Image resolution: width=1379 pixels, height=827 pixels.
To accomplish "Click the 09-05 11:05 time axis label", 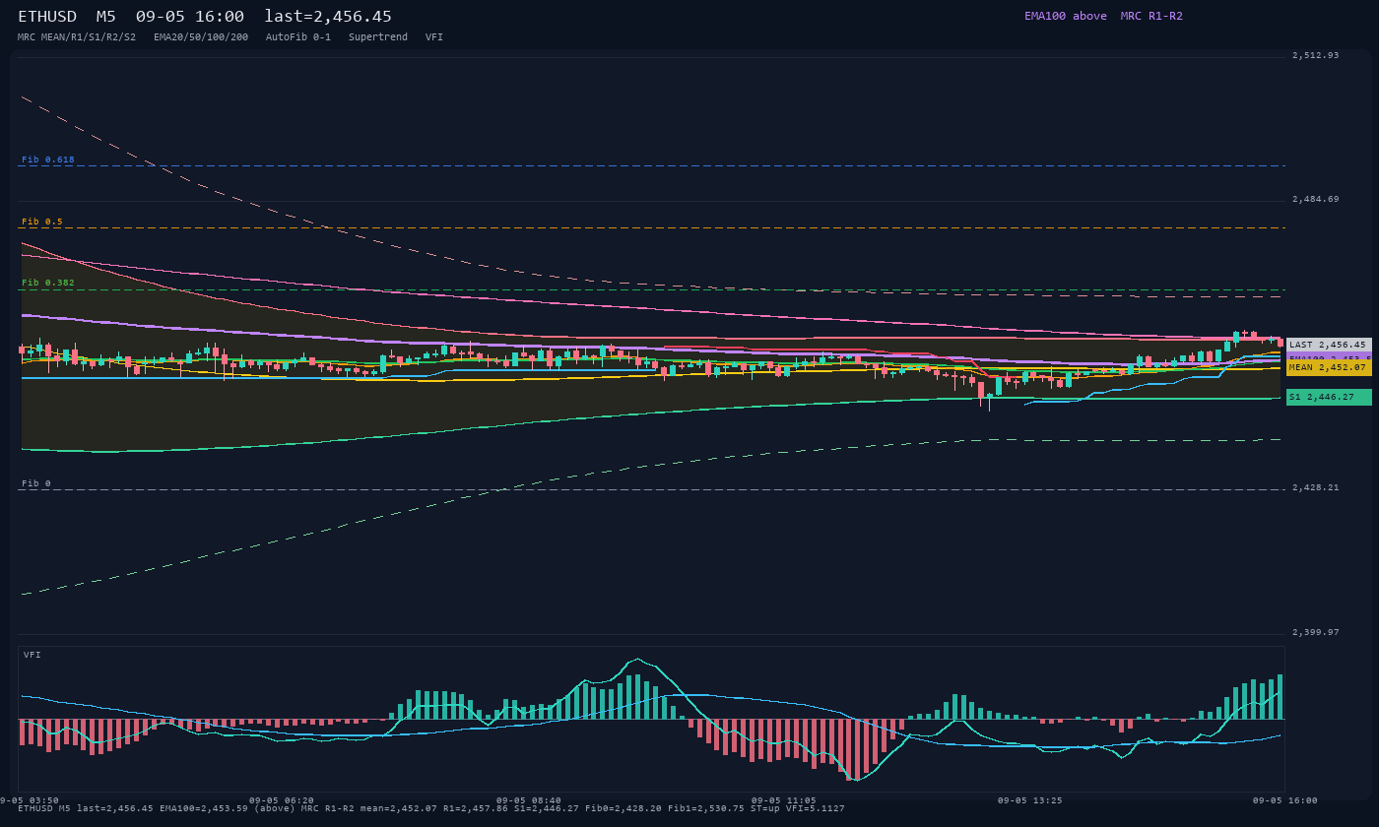I will tap(784, 800).
